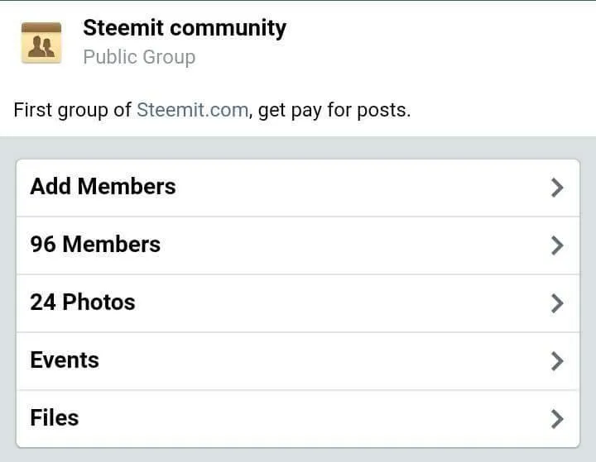Open the Steemit.com link in description
Screen dimensions: 596x462
[x=192, y=110]
